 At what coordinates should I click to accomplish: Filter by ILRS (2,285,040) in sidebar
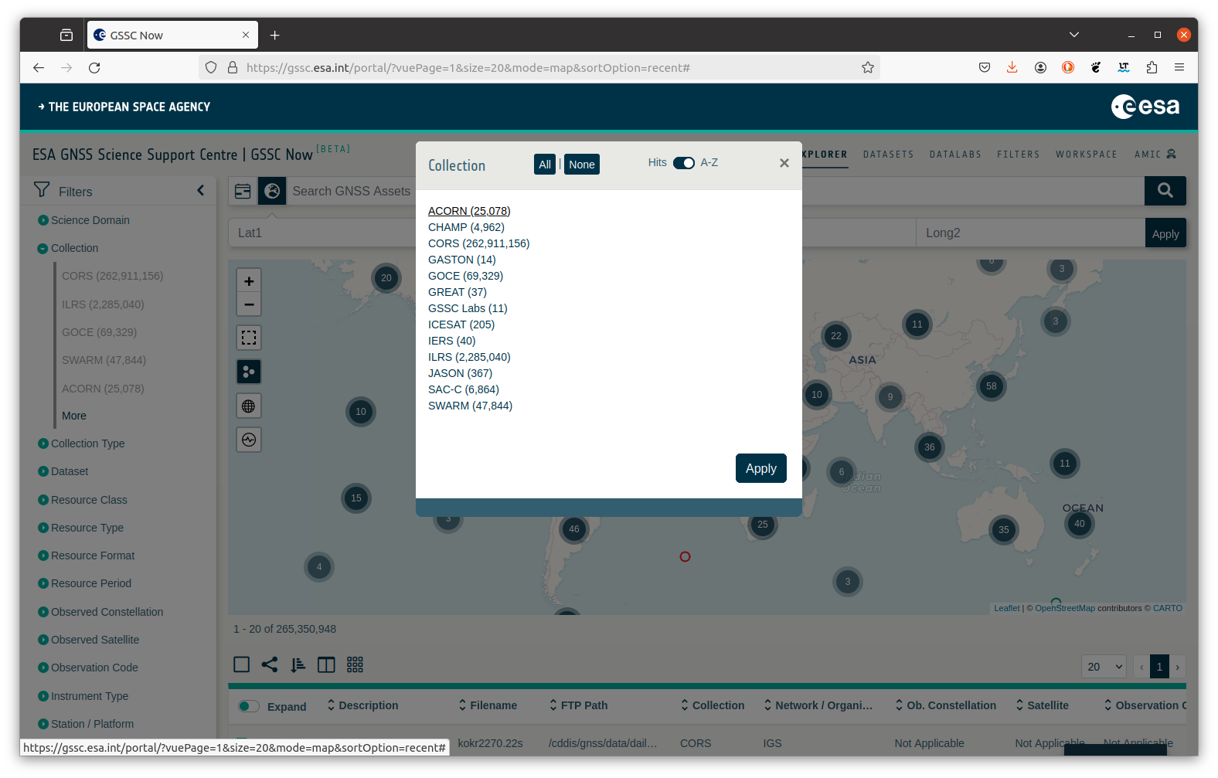point(103,304)
